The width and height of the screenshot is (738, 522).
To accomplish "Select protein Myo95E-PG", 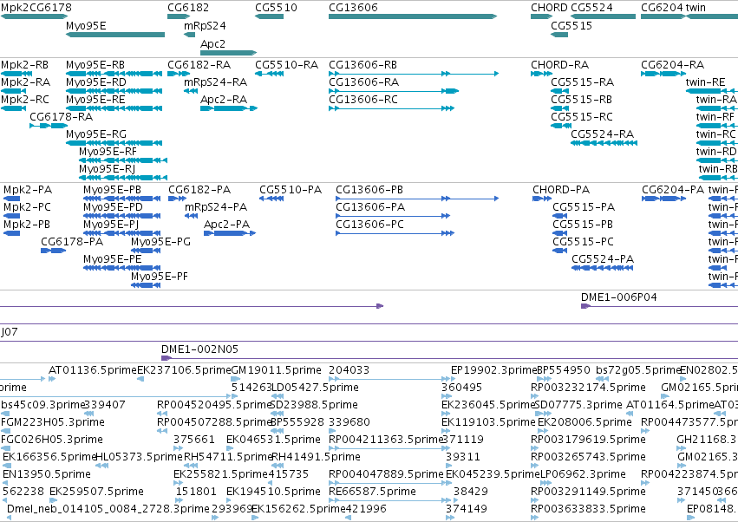I will click(146, 251).
